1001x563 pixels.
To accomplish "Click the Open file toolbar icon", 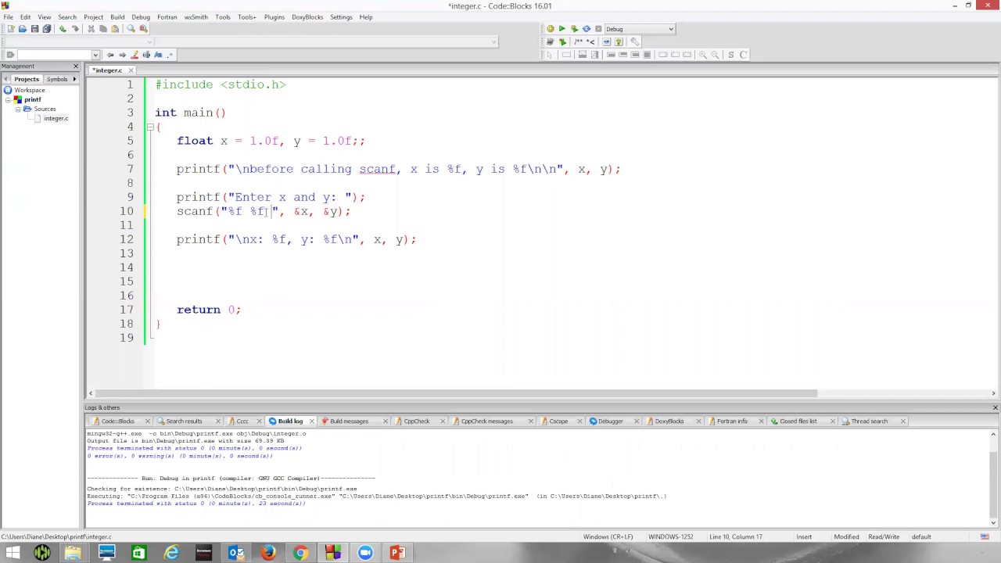I will 22,29.
